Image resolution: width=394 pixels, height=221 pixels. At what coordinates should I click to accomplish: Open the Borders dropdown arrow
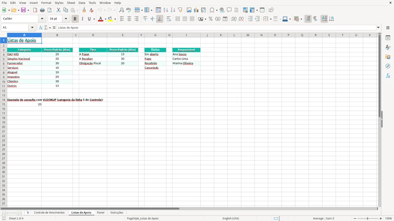pos(270,19)
